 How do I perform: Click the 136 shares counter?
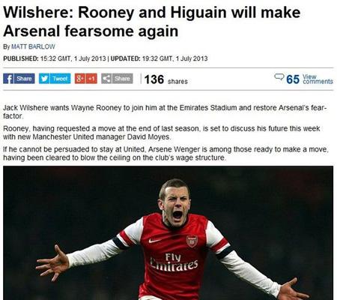click(166, 79)
